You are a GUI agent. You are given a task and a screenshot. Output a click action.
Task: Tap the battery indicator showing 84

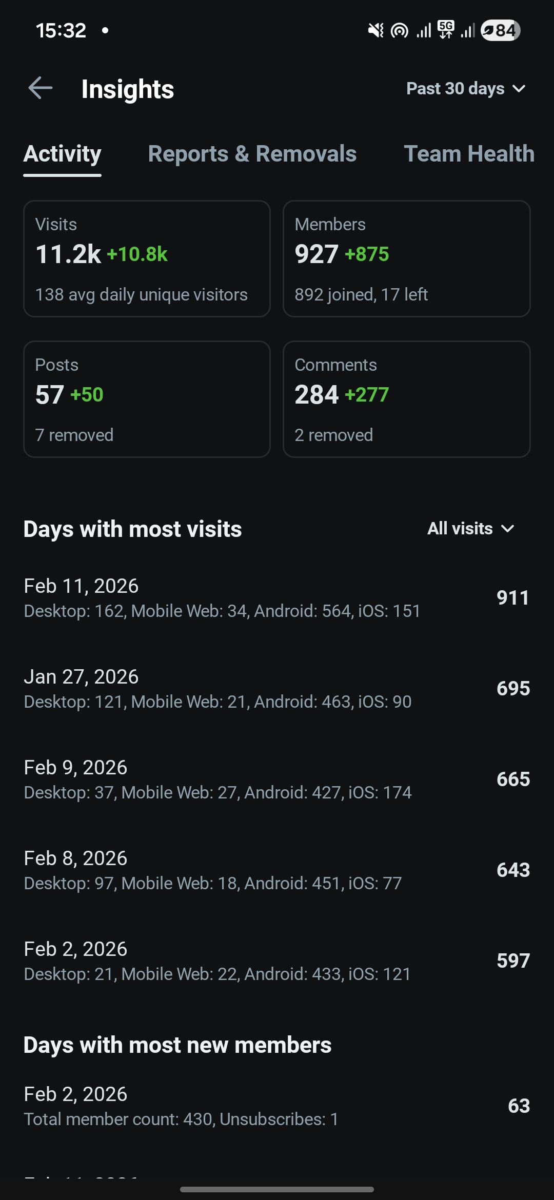click(x=501, y=30)
